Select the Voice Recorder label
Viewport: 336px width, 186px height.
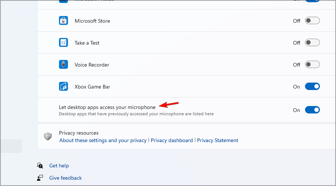pos(92,65)
